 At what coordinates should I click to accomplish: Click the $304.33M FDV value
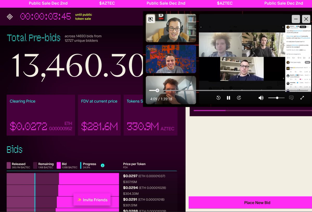click(x=131, y=194)
